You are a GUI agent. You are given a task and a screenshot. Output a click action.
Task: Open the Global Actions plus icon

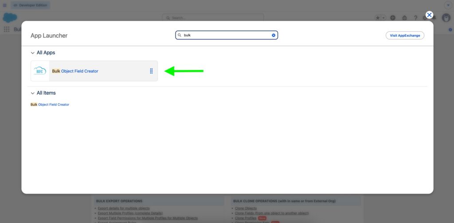tap(393, 18)
